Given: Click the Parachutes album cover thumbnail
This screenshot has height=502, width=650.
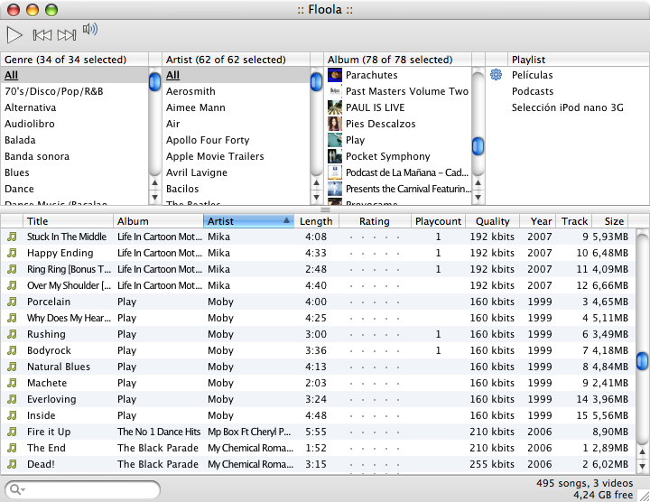Looking at the screenshot, I should (x=335, y=75).
